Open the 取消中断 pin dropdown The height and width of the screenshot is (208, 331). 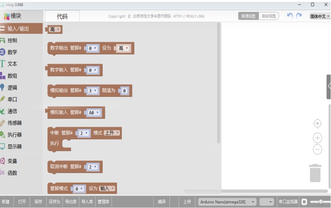click(92, 167)
